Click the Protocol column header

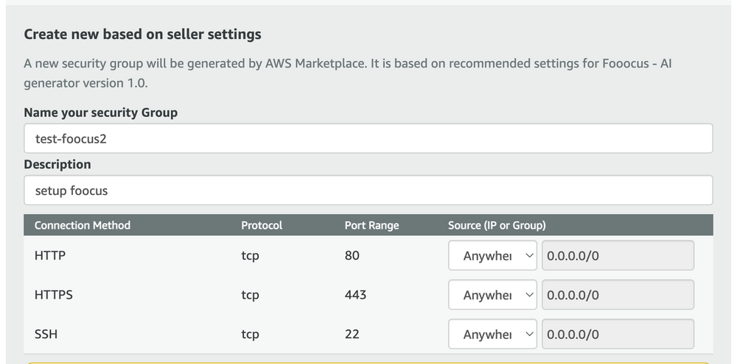click(262, 225)
